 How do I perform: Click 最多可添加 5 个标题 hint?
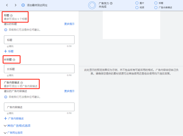(15, 19)
